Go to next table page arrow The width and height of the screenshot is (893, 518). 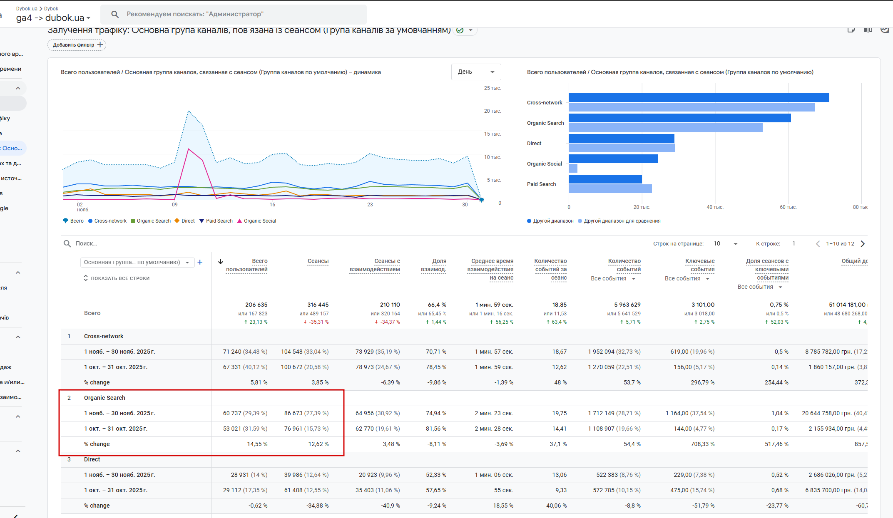(x=863, y=244)
